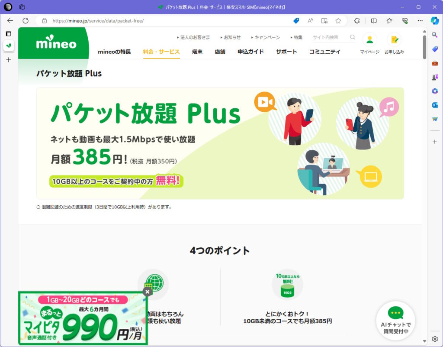Image resolution: width=443 pixels, height=347 pixels.
Task: Click the お申し込み application icon
Action: [x=394, y=40]
